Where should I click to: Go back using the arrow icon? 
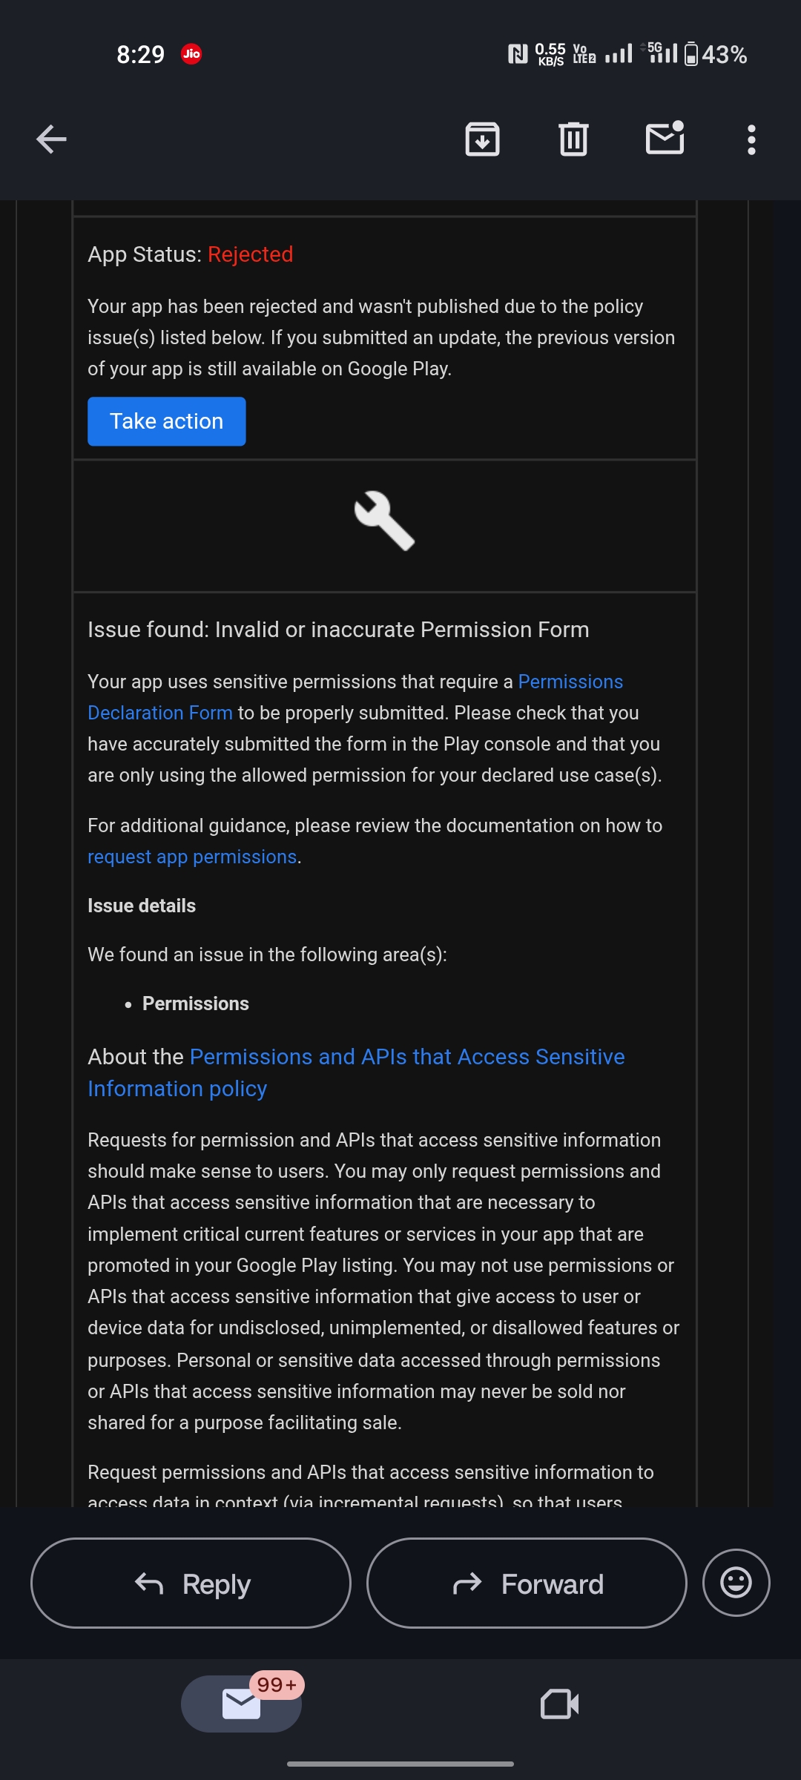click(x=51, y=139)
